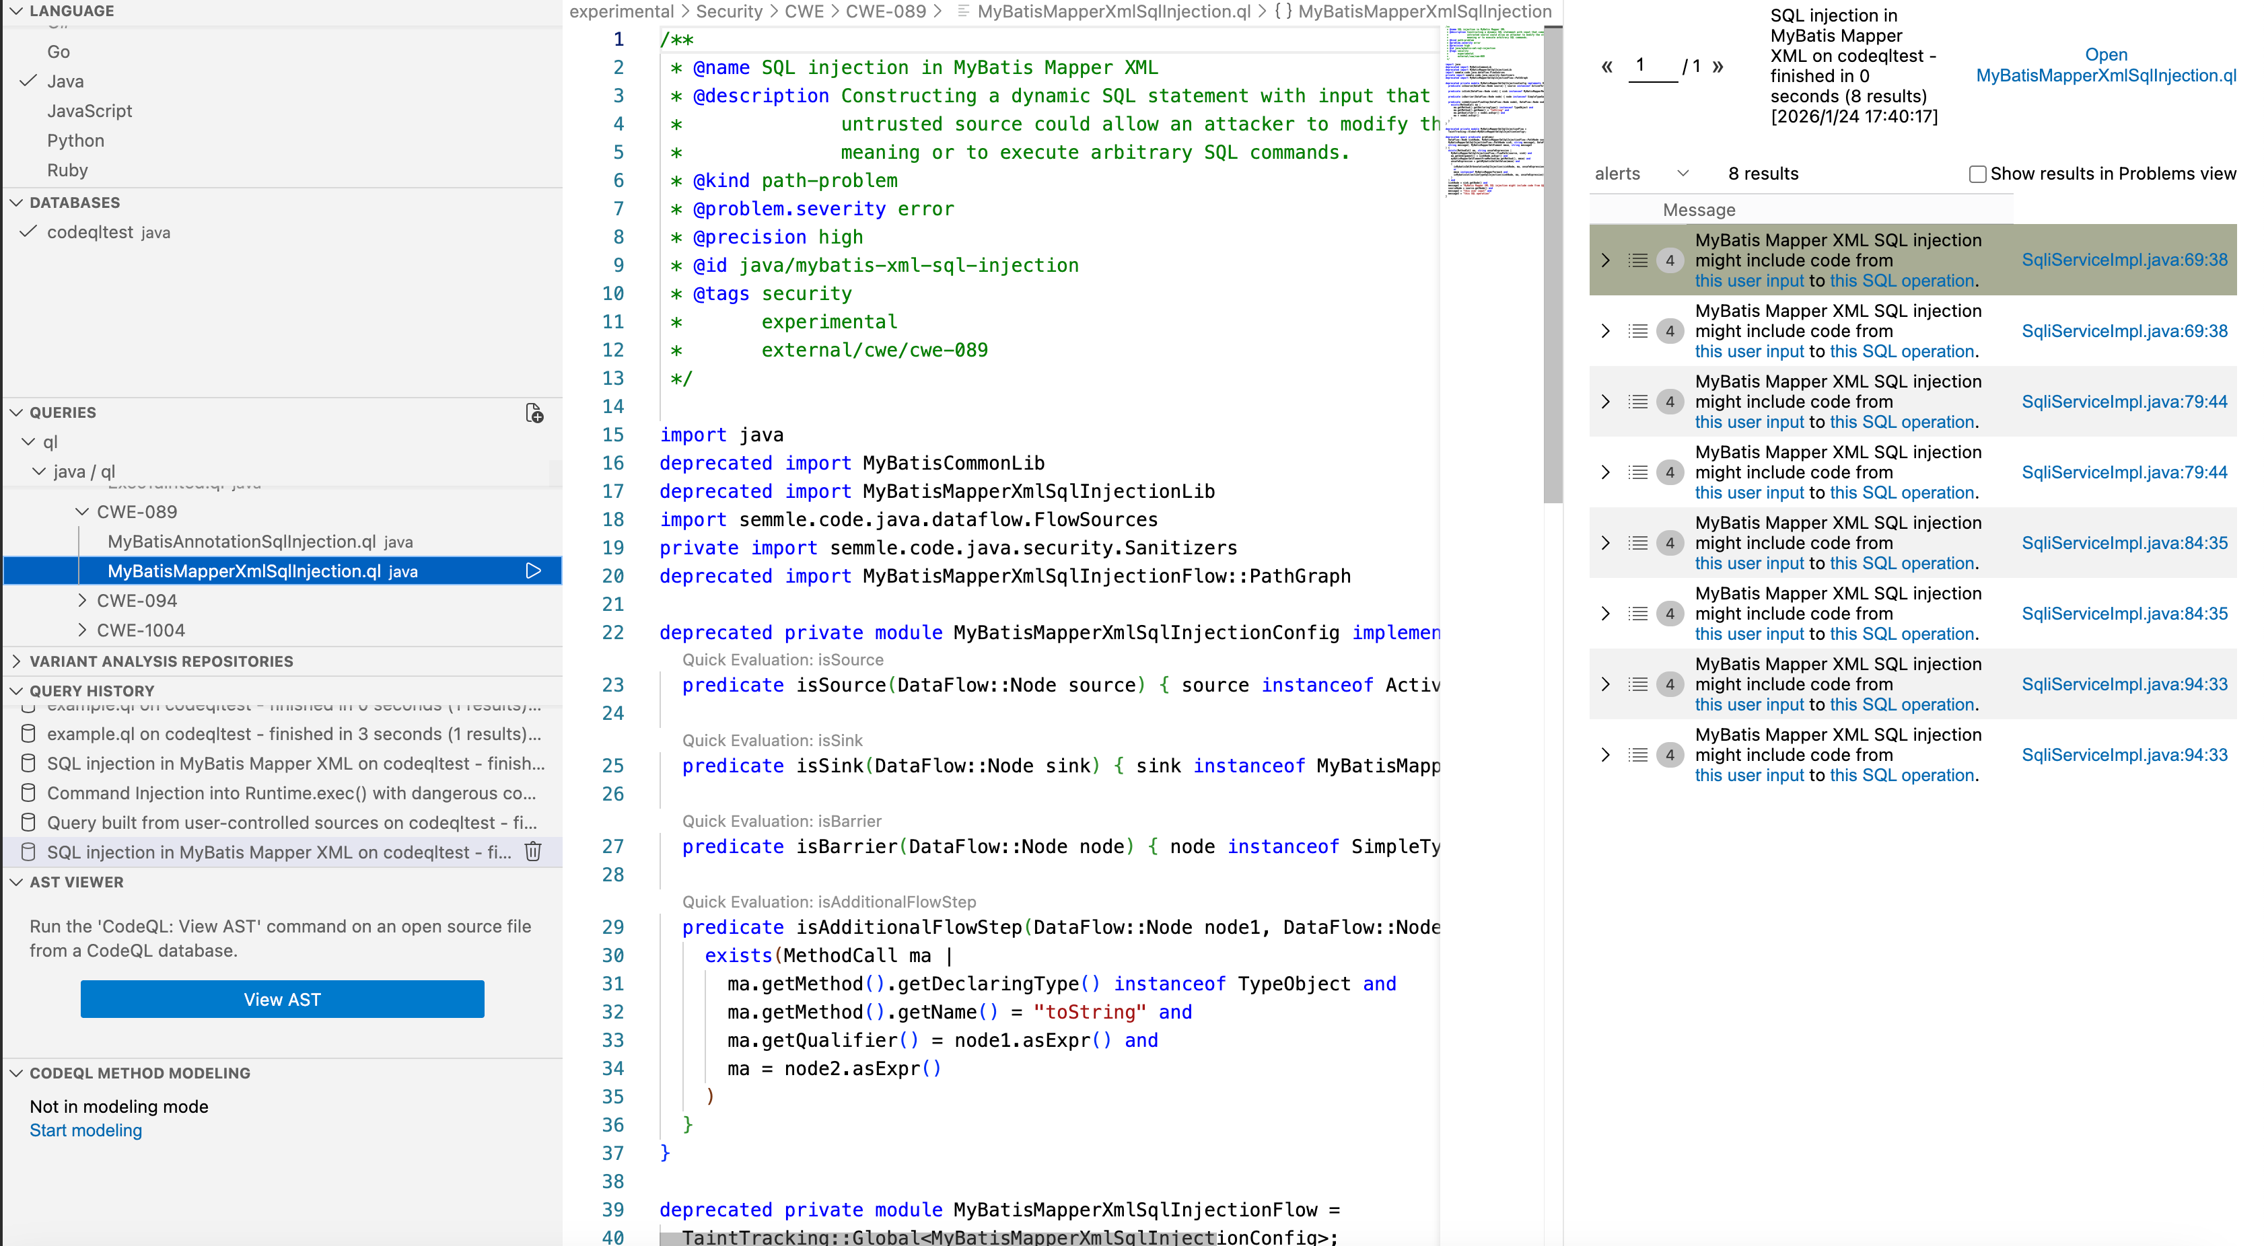The image size is (2264, 1246).
Task: Expand the third alert result row
Action: [x=1605, y=402]
